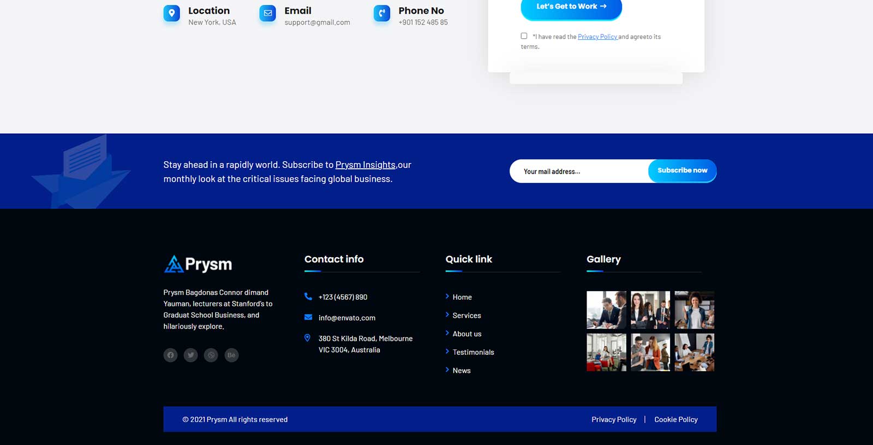Screen dimensions: 873x445
Task: Click the Location map pin icon
Action: point(171,13)
